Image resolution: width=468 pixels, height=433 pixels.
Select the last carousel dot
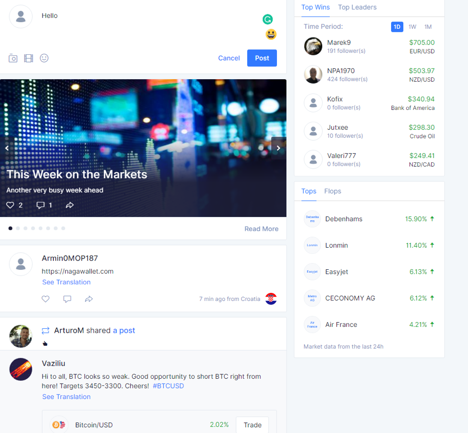63,229
